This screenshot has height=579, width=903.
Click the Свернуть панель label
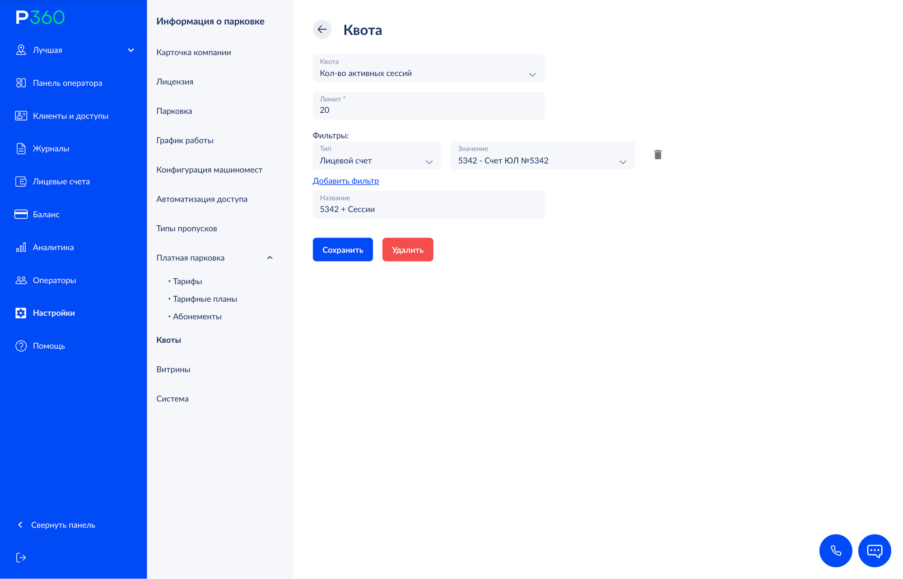click(63, 525)
